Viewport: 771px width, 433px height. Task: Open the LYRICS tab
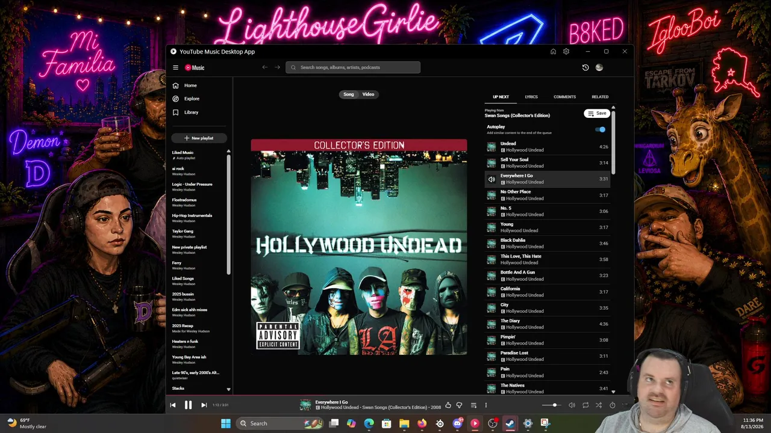click(531, 97)
